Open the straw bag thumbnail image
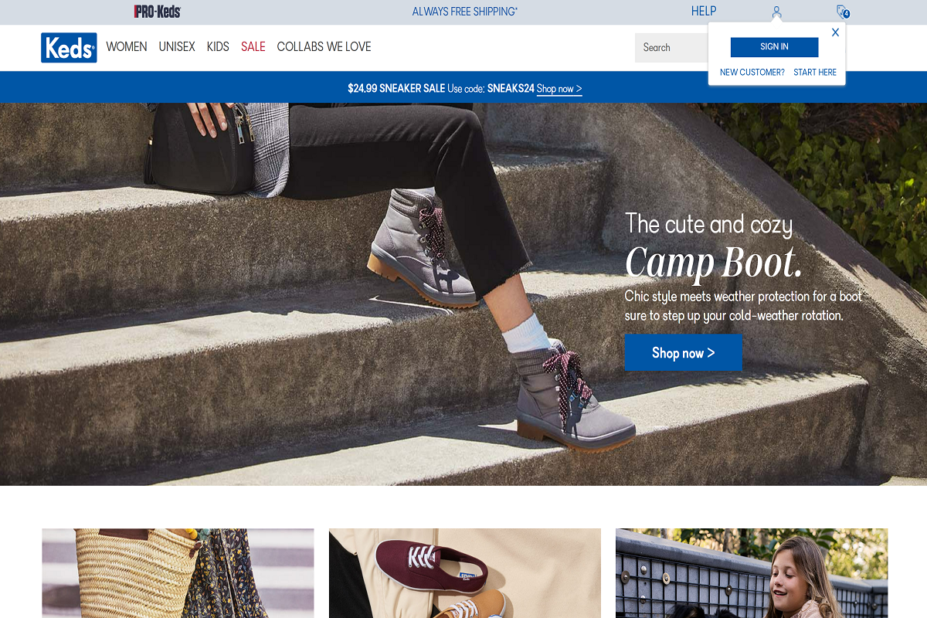Image resolution: width=927 pixels, height=618 pixels. (178, 573)
